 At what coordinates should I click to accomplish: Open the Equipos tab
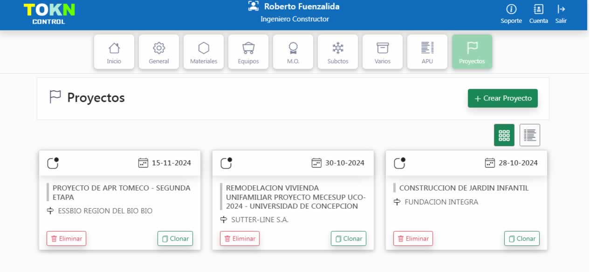pos(248,52)
